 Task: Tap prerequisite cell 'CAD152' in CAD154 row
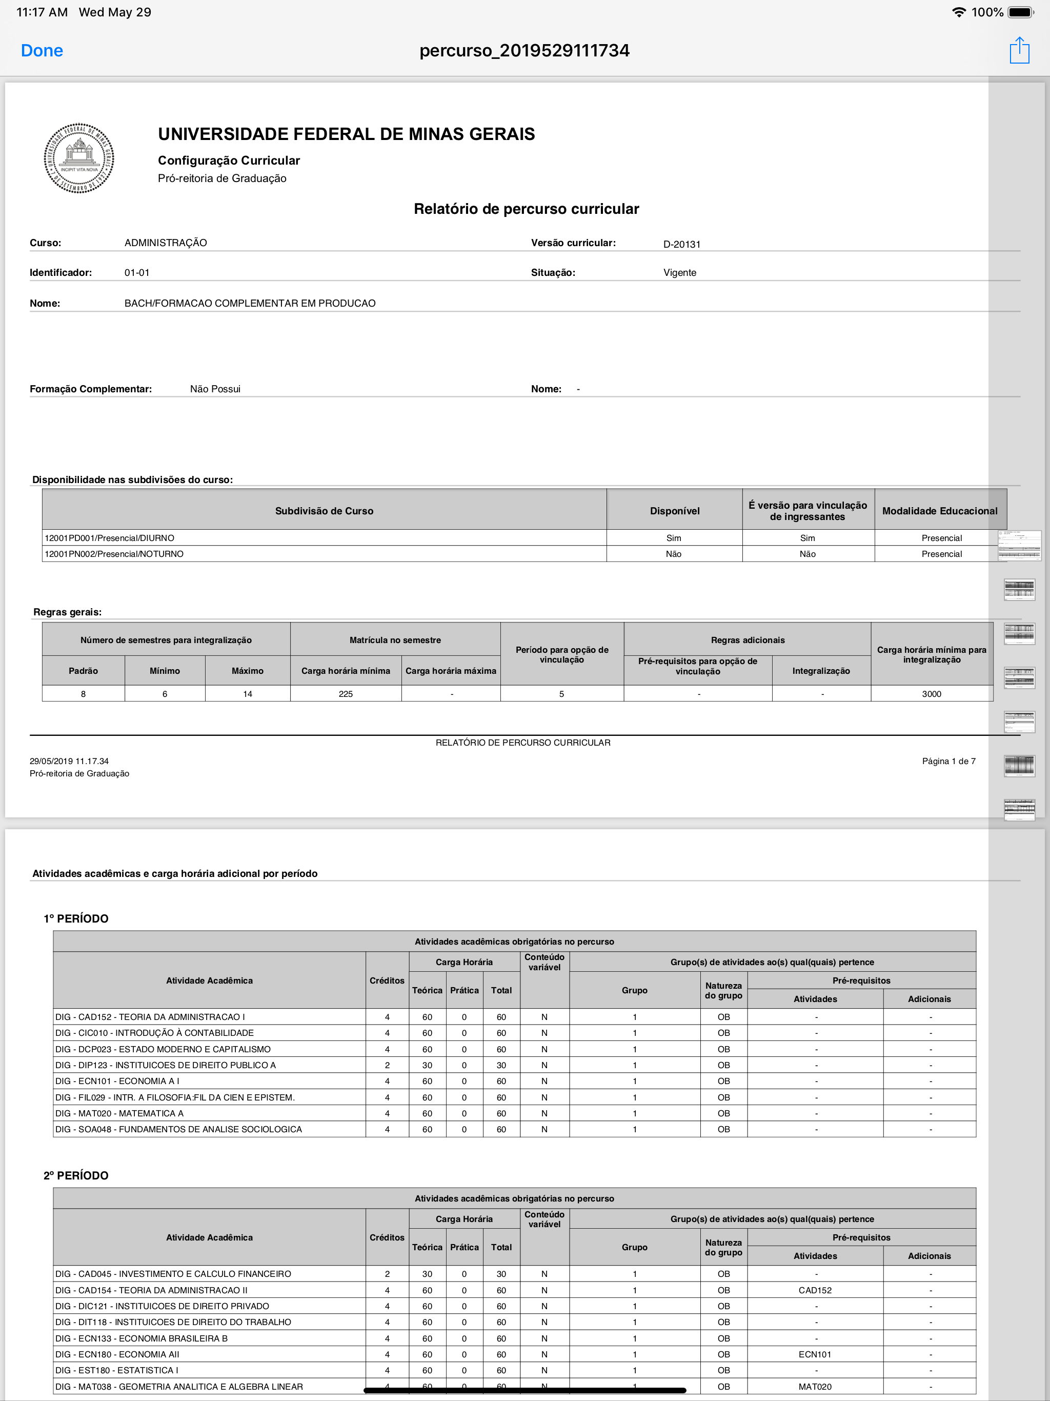[815, 1290]
